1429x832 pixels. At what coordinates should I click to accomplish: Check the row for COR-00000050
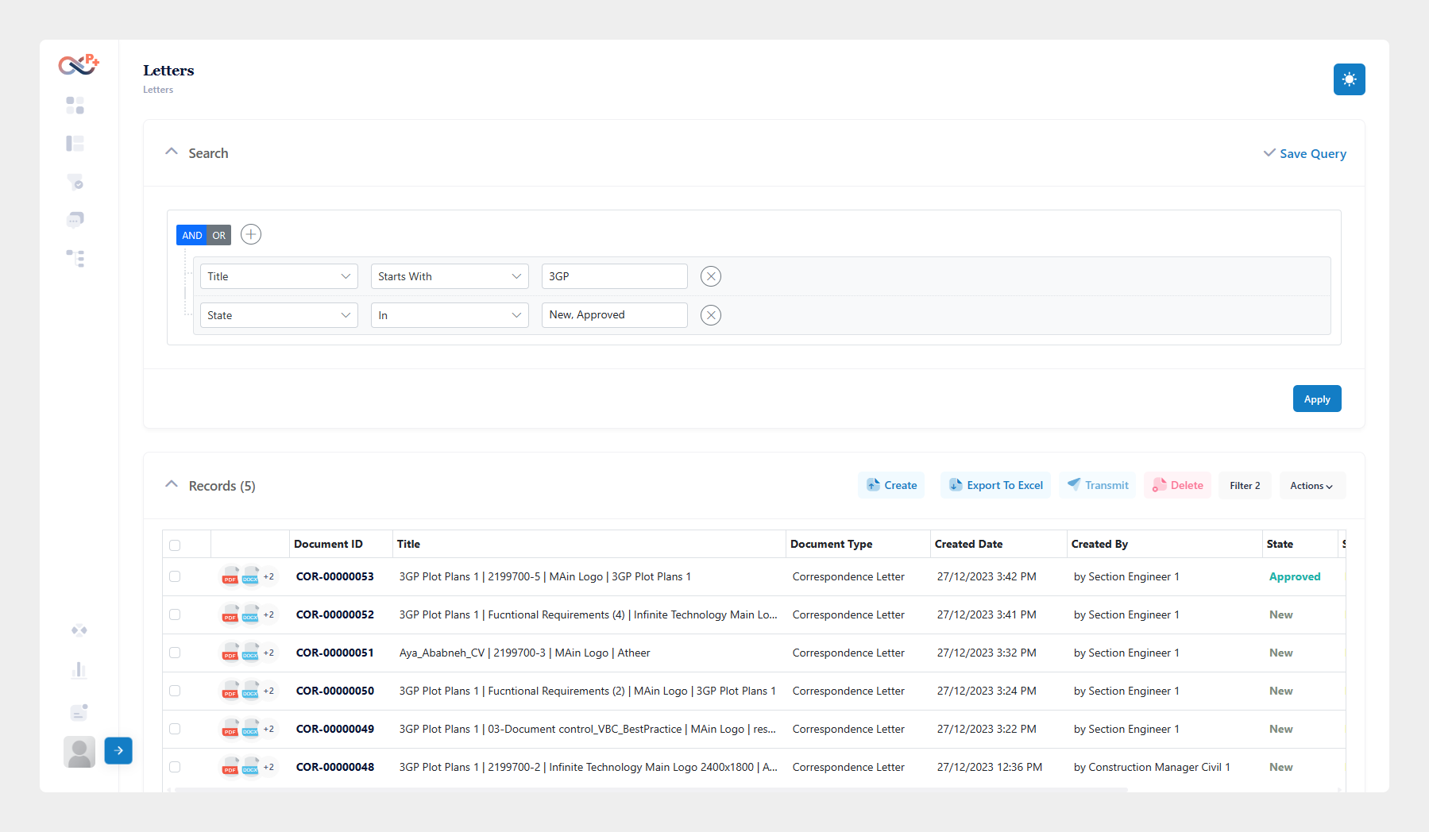click(x=175, y=691)
